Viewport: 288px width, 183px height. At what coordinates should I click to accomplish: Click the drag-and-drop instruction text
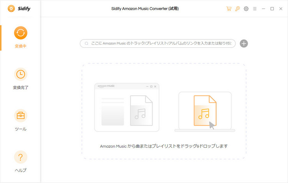click(164, 146)
